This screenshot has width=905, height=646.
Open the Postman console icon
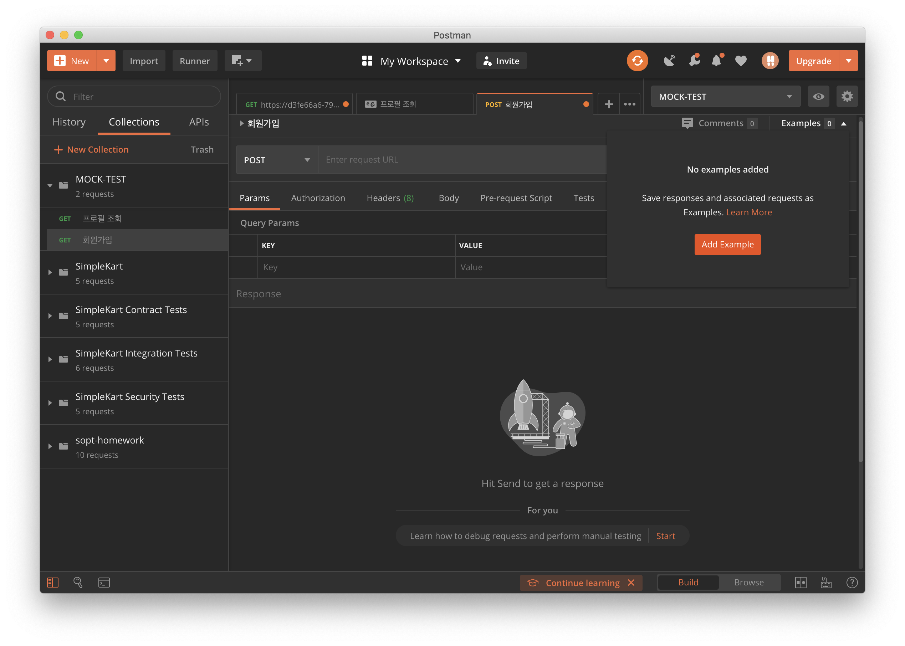104,582
